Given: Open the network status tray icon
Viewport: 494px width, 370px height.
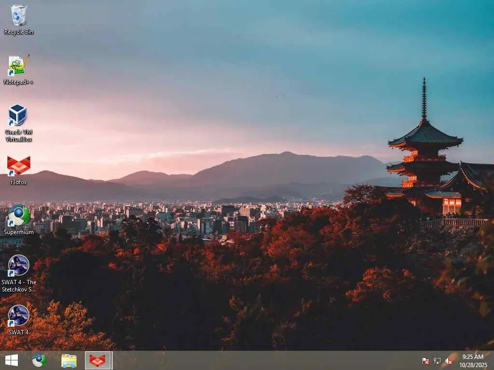Looking at the screenshot, I should [x=437, y=361].
